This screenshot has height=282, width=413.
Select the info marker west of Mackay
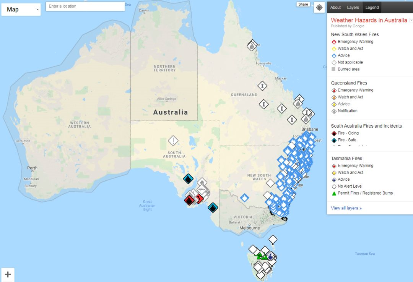262,86
